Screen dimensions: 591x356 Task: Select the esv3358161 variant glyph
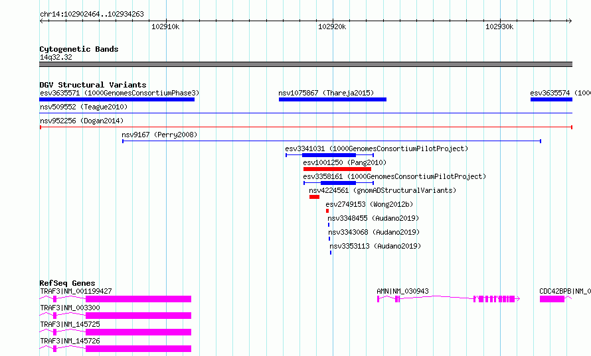click(339, 183)
